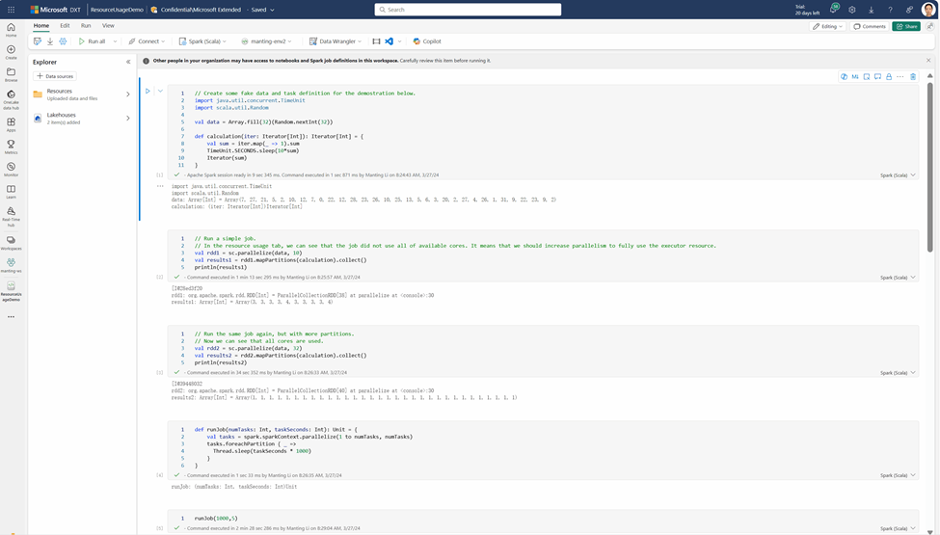Click the Share button
Image resolution: width=940 pixels, height=535 pixels.
(x=906, y=26)
